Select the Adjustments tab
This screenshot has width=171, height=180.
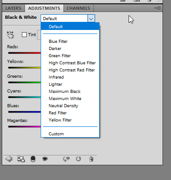(x=44, y=8)
